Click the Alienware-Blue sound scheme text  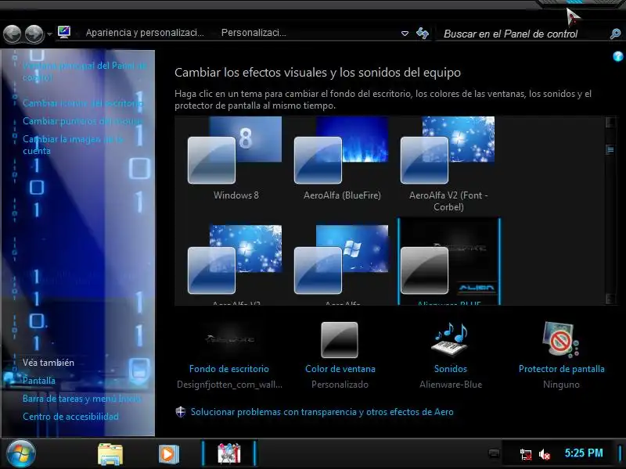point(451,385)
